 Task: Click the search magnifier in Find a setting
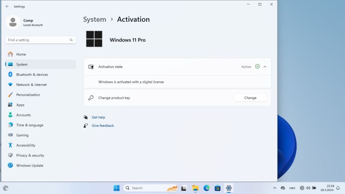pos(71,40)
